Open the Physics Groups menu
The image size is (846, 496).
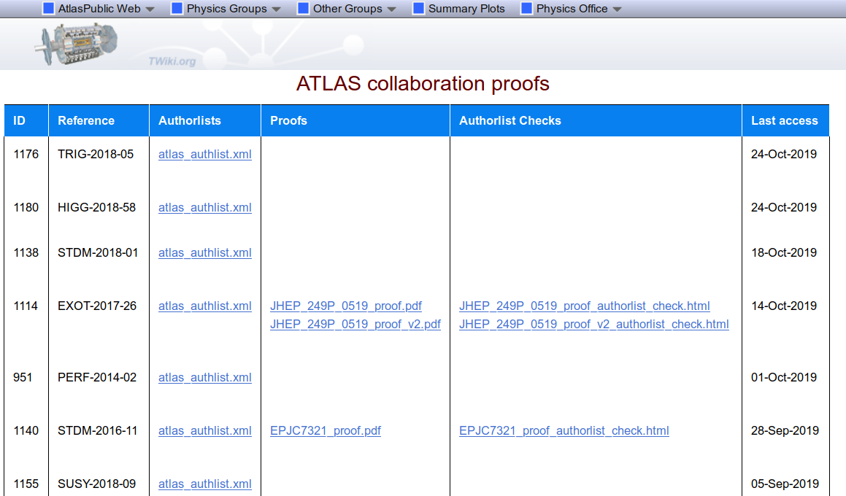[226, 9]
